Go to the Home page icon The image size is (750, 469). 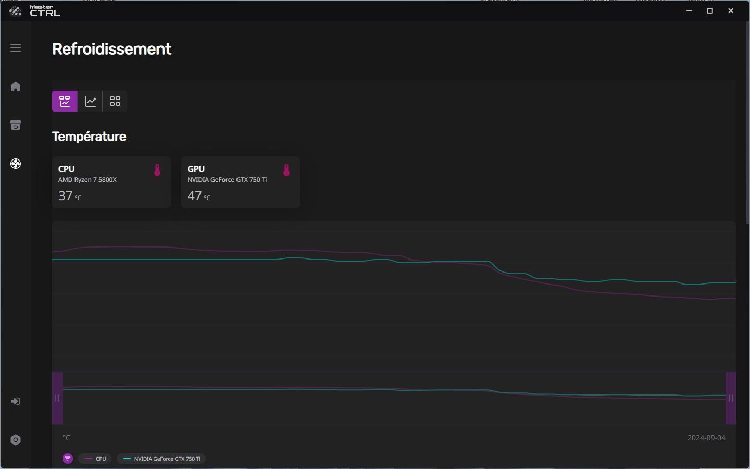pos(16,87)
